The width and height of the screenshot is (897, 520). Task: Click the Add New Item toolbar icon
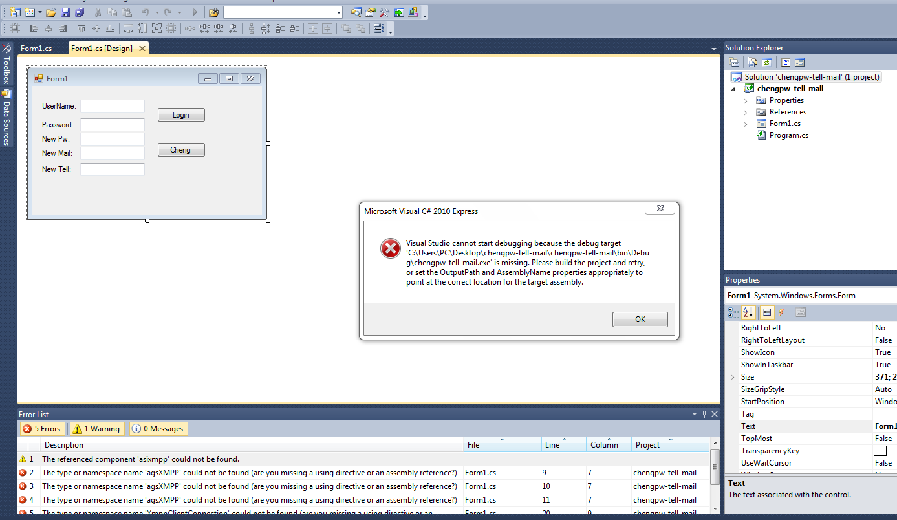pos(30,12)
